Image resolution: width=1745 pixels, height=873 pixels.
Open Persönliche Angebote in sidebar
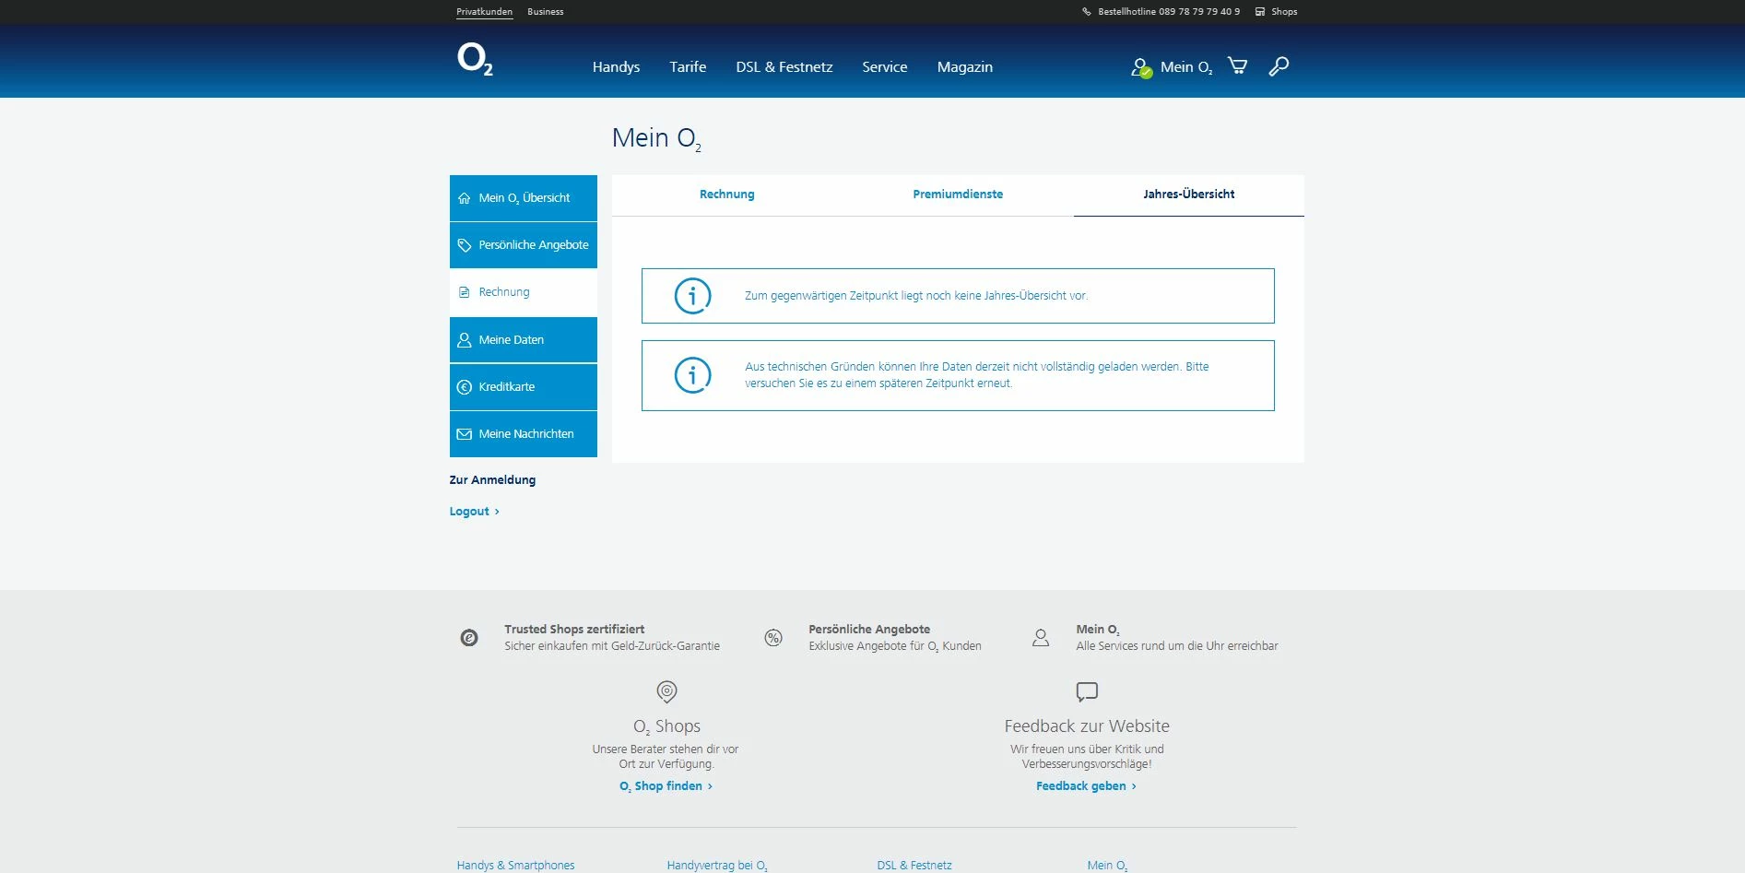tap(524, 245)
